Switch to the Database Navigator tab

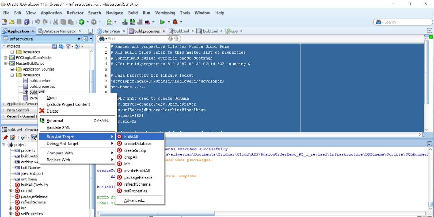[60, 31]
